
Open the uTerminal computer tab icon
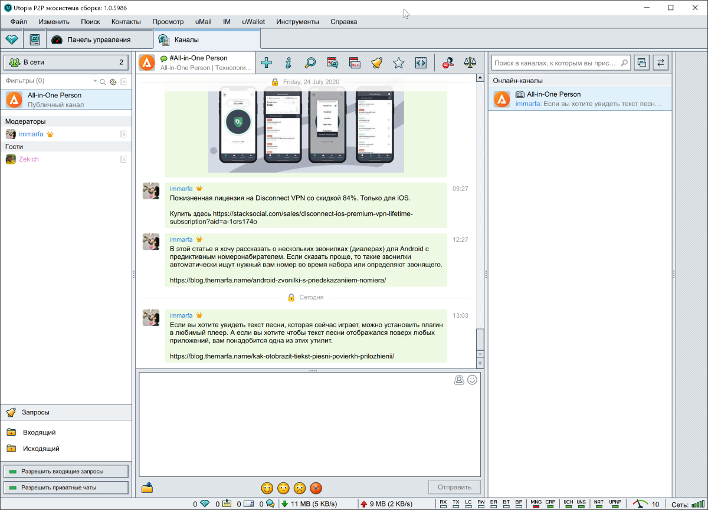pos(35,40)
